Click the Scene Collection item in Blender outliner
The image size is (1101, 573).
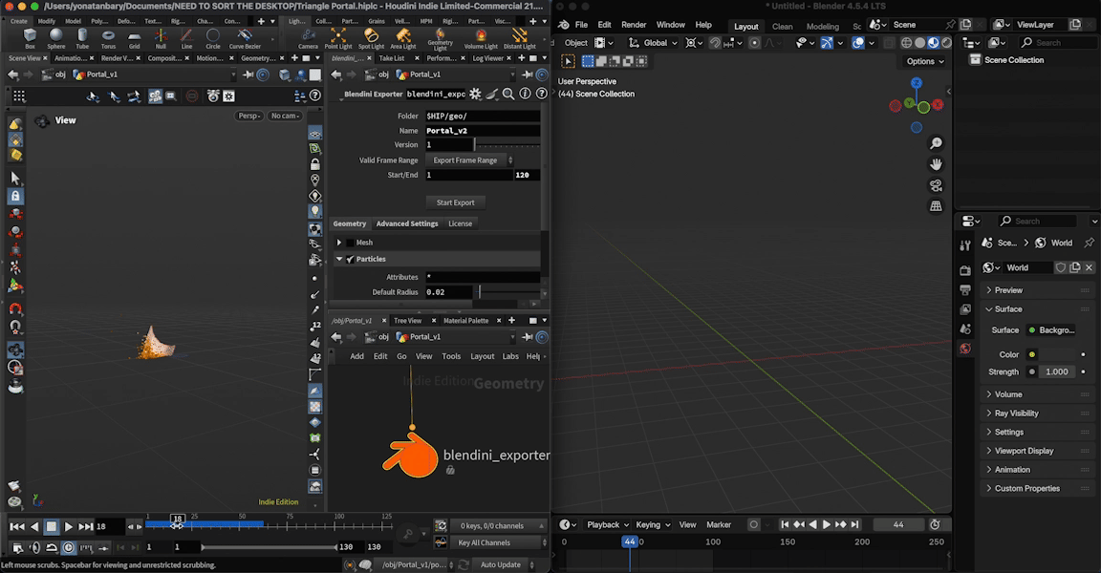click(x=1013, y=59)
